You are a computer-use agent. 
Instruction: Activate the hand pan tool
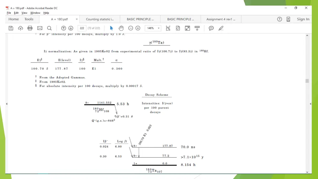tap(121, 28)
